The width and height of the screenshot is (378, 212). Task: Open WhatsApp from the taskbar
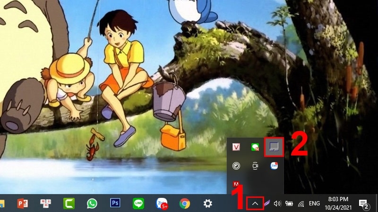(92, 204)
